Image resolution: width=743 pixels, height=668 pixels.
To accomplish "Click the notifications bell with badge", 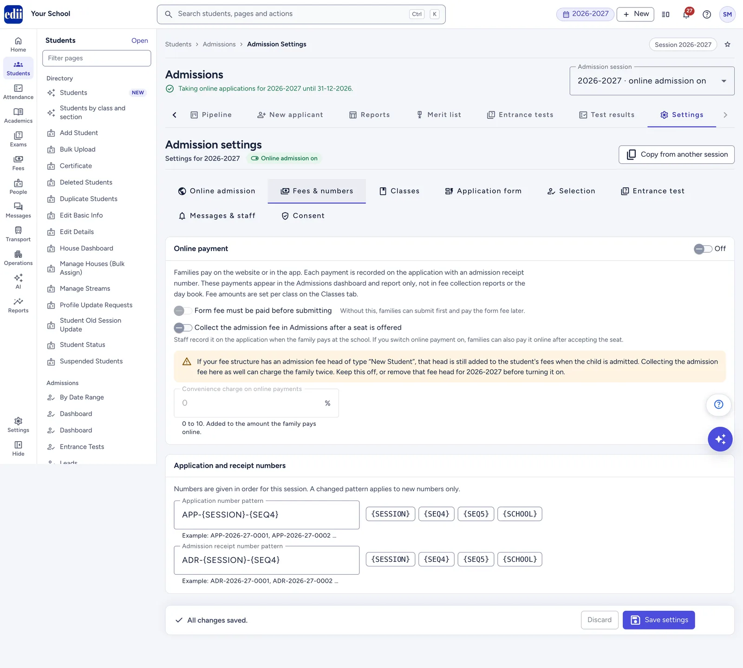I will pyautogui.click(x=686, y=14).
